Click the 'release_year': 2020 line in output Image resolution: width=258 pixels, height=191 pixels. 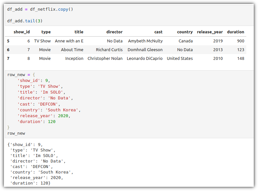[x=36, y=178]
